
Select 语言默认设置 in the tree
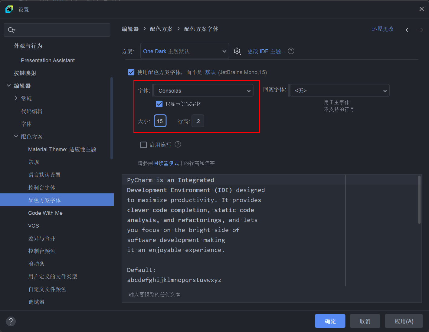click(44, 175)
